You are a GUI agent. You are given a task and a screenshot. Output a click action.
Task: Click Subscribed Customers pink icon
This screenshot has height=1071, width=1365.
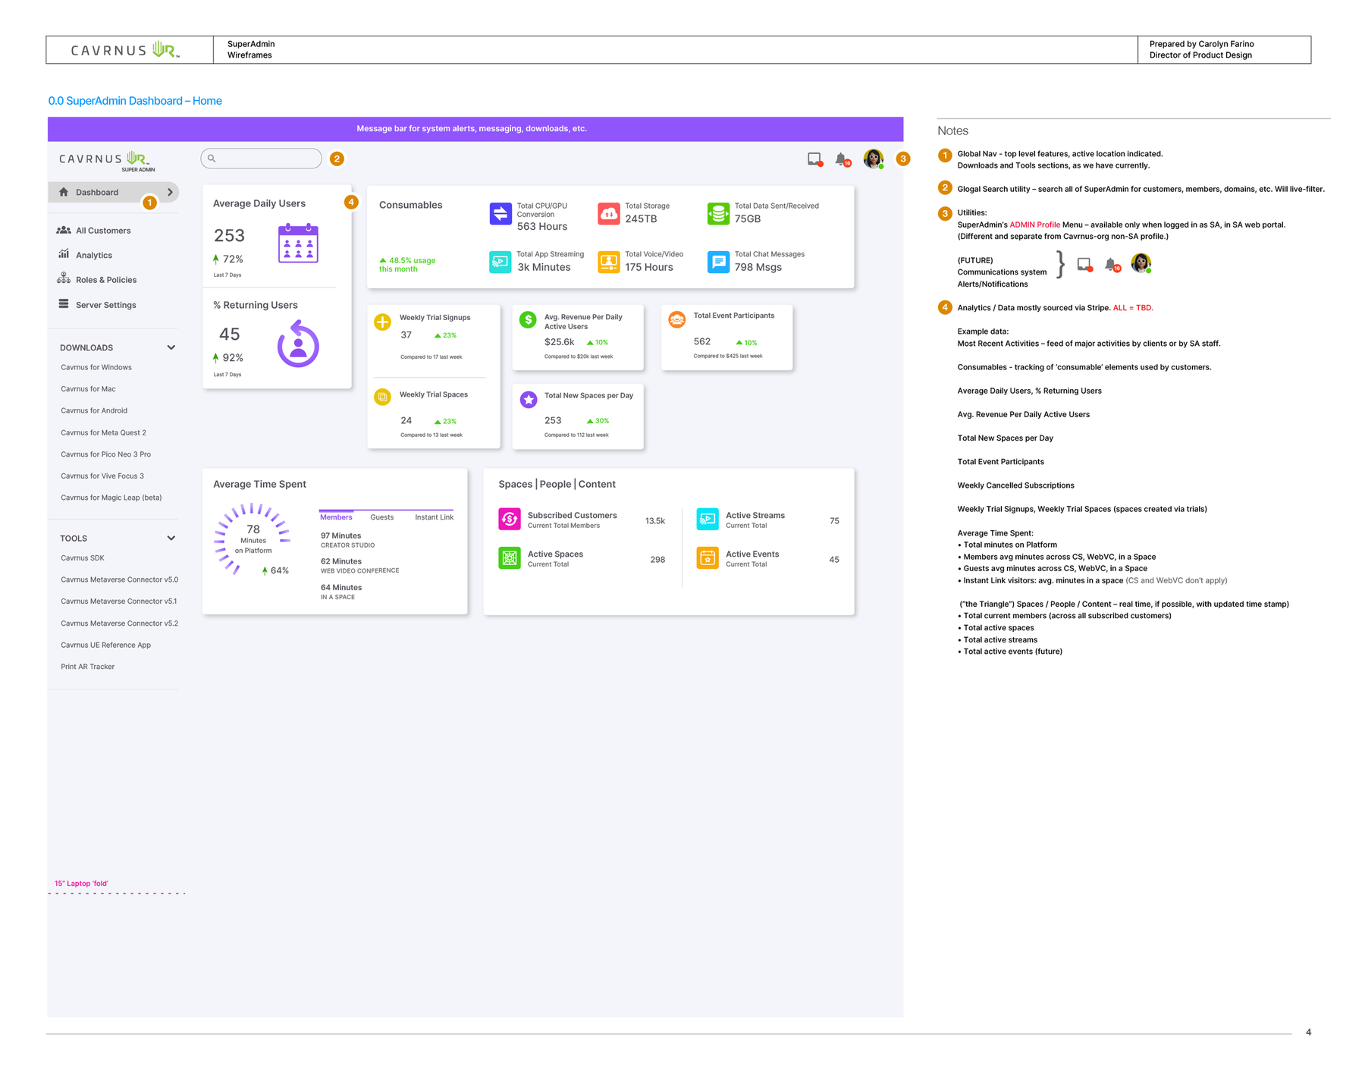tap(510, 520)
